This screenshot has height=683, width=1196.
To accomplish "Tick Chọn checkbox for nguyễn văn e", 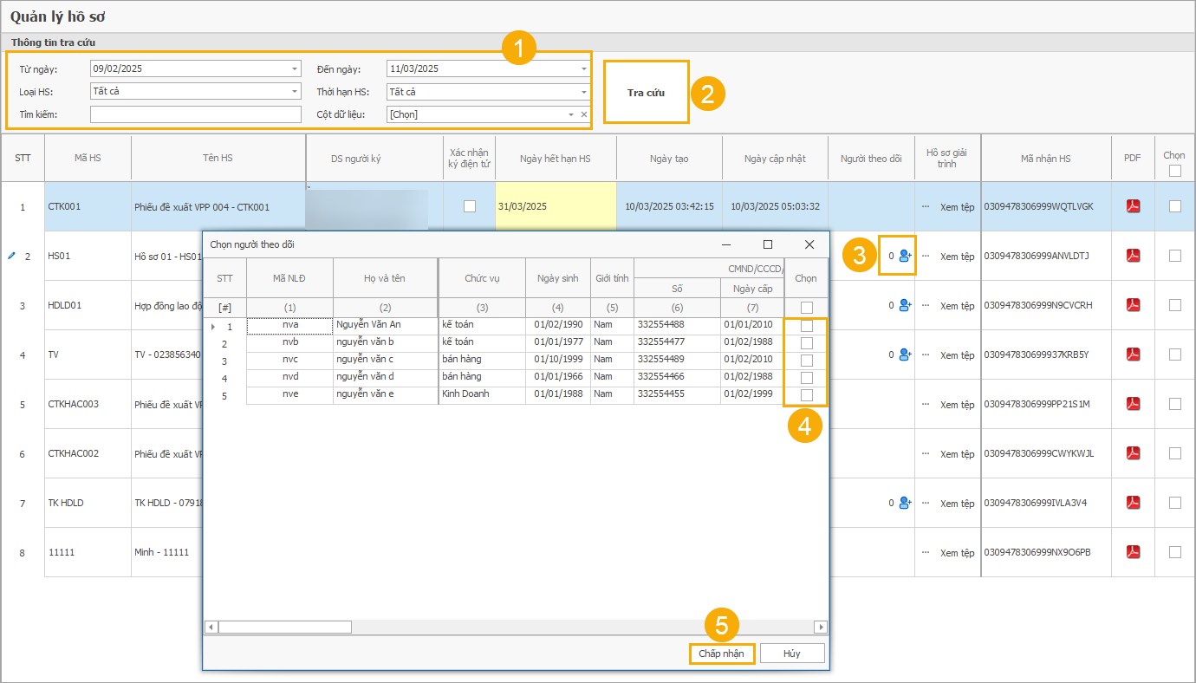I will coord(806,395).
